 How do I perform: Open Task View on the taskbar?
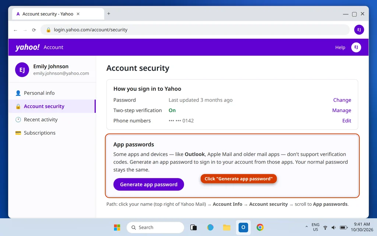(x=194, y=227)
